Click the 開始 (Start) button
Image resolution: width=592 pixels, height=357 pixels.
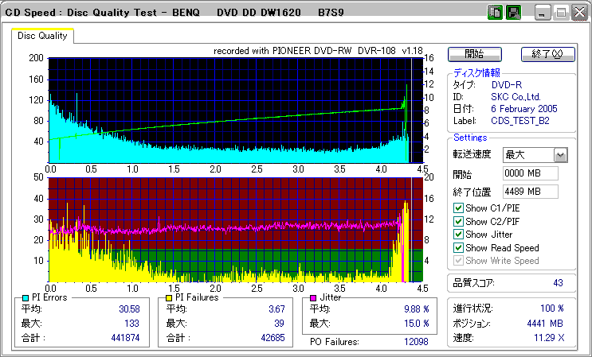[x=475, y=54]
